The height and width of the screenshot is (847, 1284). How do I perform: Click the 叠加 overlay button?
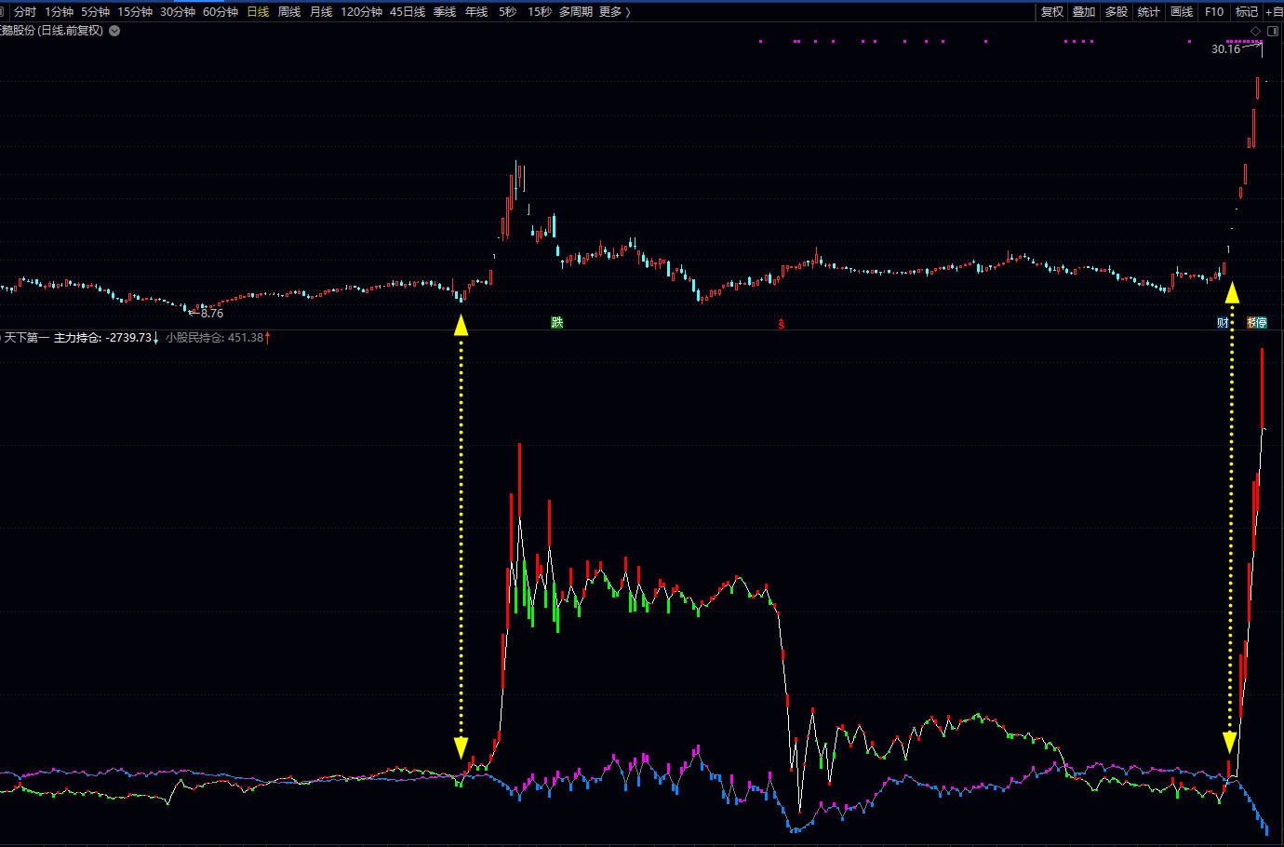coord(1084,12)
